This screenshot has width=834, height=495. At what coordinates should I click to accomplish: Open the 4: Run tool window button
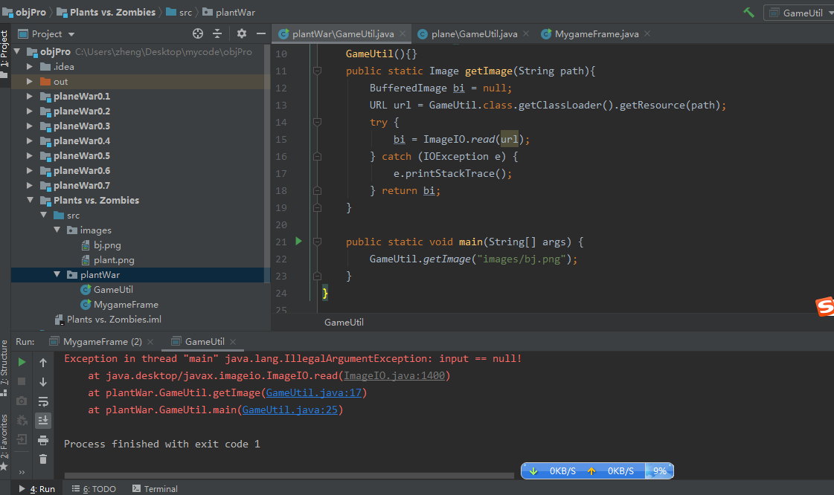(36, 488)
